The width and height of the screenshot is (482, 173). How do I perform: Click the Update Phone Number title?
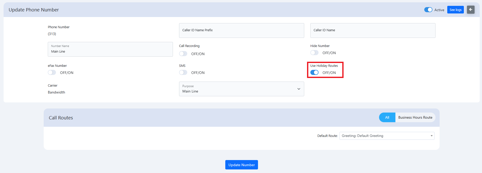[34, 10]
